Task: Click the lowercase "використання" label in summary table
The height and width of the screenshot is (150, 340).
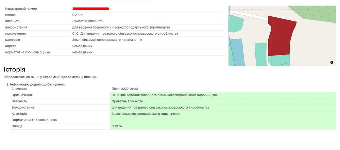Action: 16,27
